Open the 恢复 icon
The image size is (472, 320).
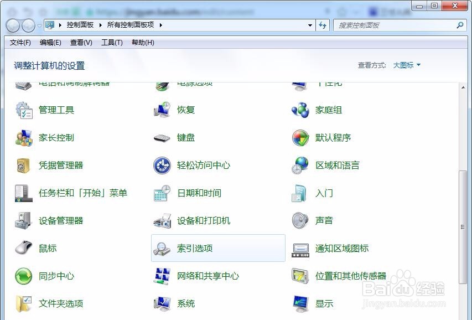162,110
